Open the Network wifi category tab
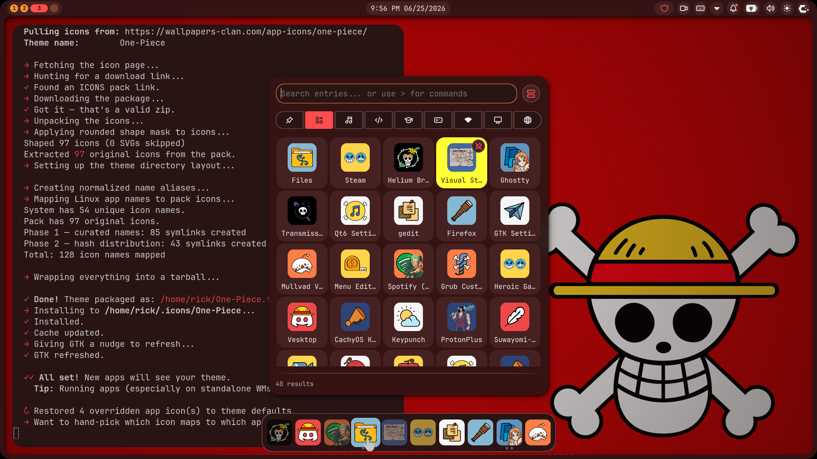Viewport: 817px width, 459px height. (x=468, y=120)
